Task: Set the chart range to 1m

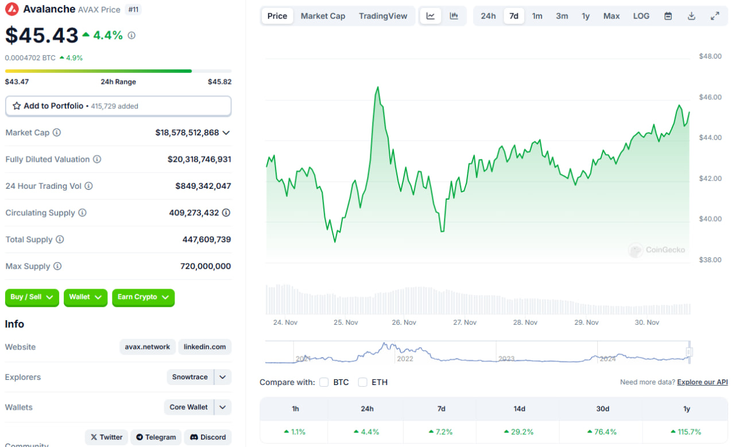Action: click(537, 16)
